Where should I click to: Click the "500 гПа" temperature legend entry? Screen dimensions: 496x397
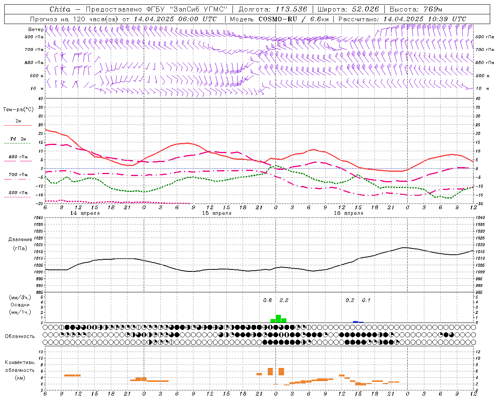[x=18, y=193]
